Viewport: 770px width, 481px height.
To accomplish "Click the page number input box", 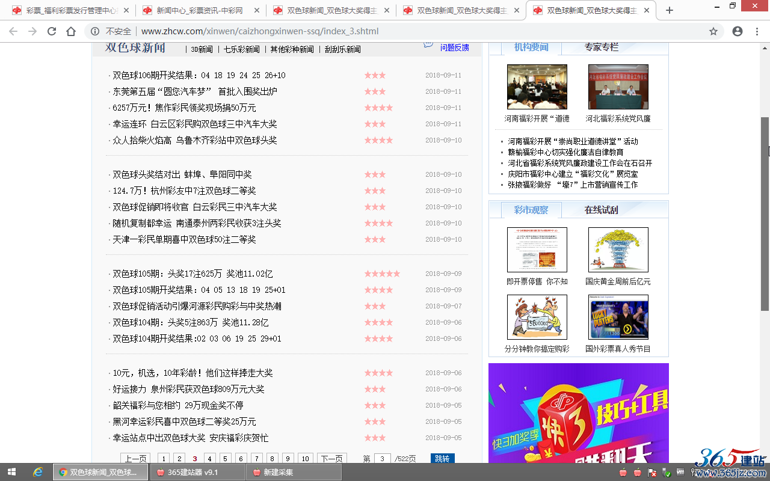I will 383,458.
